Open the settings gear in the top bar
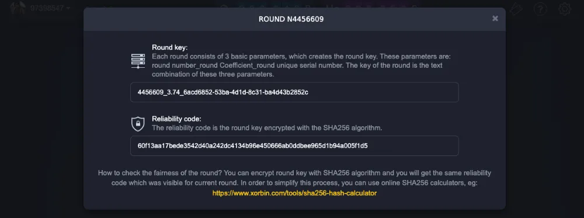The width and height of the screenshot is (584, 218). tap(565, 9)
